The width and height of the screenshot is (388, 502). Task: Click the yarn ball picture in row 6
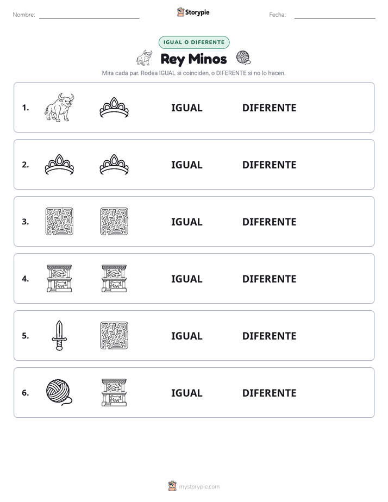pos(59,392)
